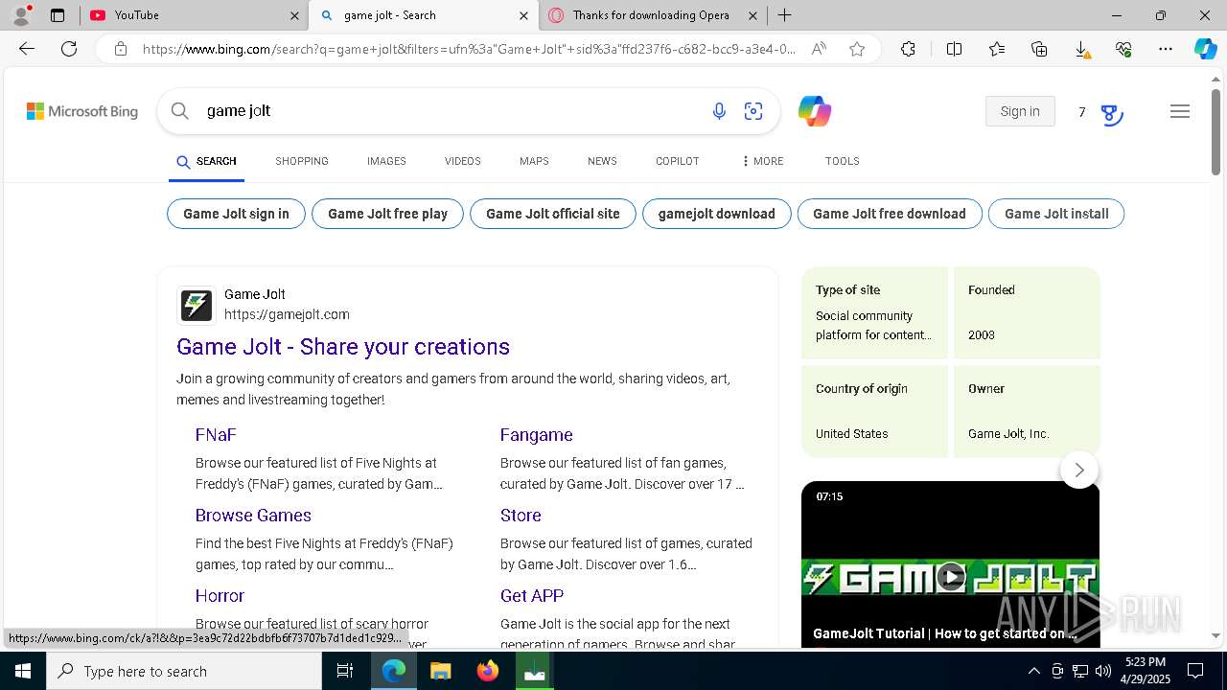Open the Downloads icon
1227x690 pixels.
[x=1081, y=49]
